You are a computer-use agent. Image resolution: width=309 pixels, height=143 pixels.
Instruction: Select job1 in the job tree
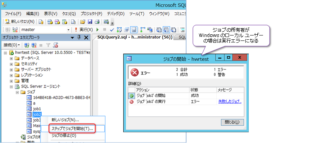coord(37,109)
